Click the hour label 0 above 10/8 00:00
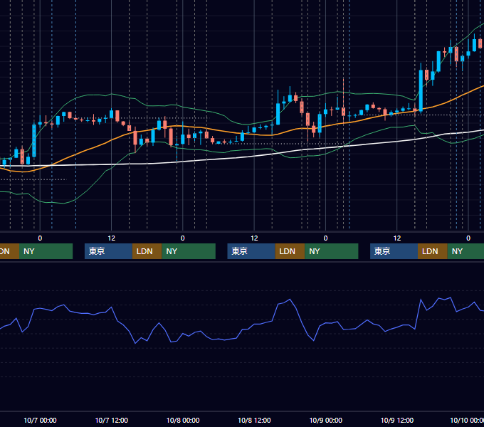Viewport: 484px width, 427px height. click(x=183, y=238)
